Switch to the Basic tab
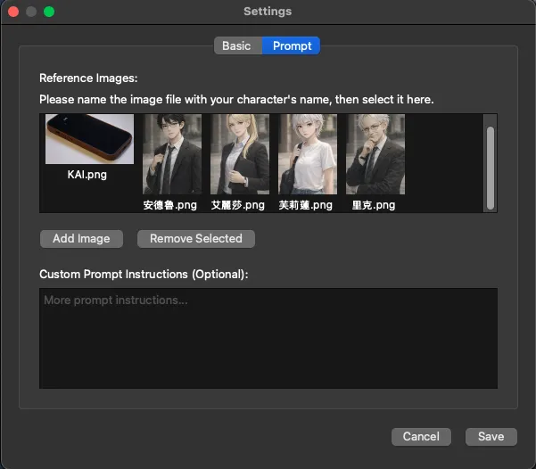 pyautogui.click(x=236, y=45)
